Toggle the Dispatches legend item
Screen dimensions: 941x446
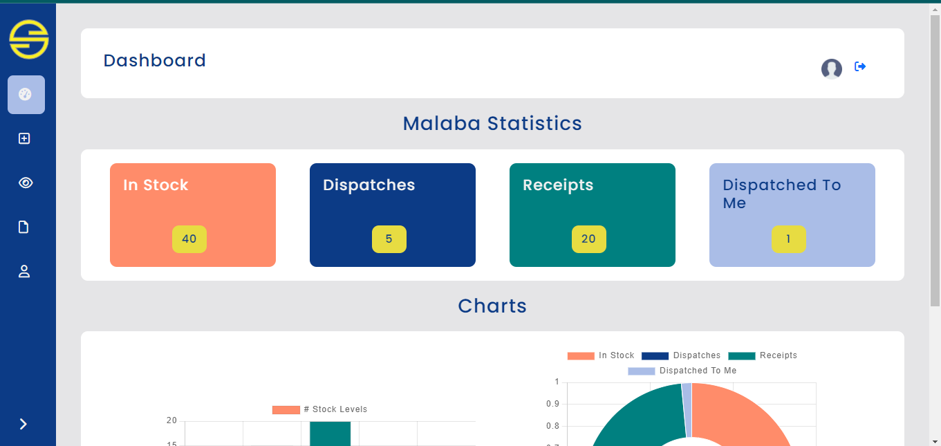pyautogui.click(x=681, y=355)
